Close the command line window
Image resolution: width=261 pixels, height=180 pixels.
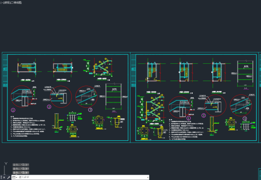pyautogui.click(x=4, y=178)
